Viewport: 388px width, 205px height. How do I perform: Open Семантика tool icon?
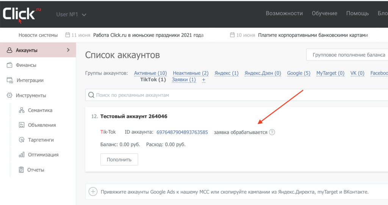tap(22, 110)
